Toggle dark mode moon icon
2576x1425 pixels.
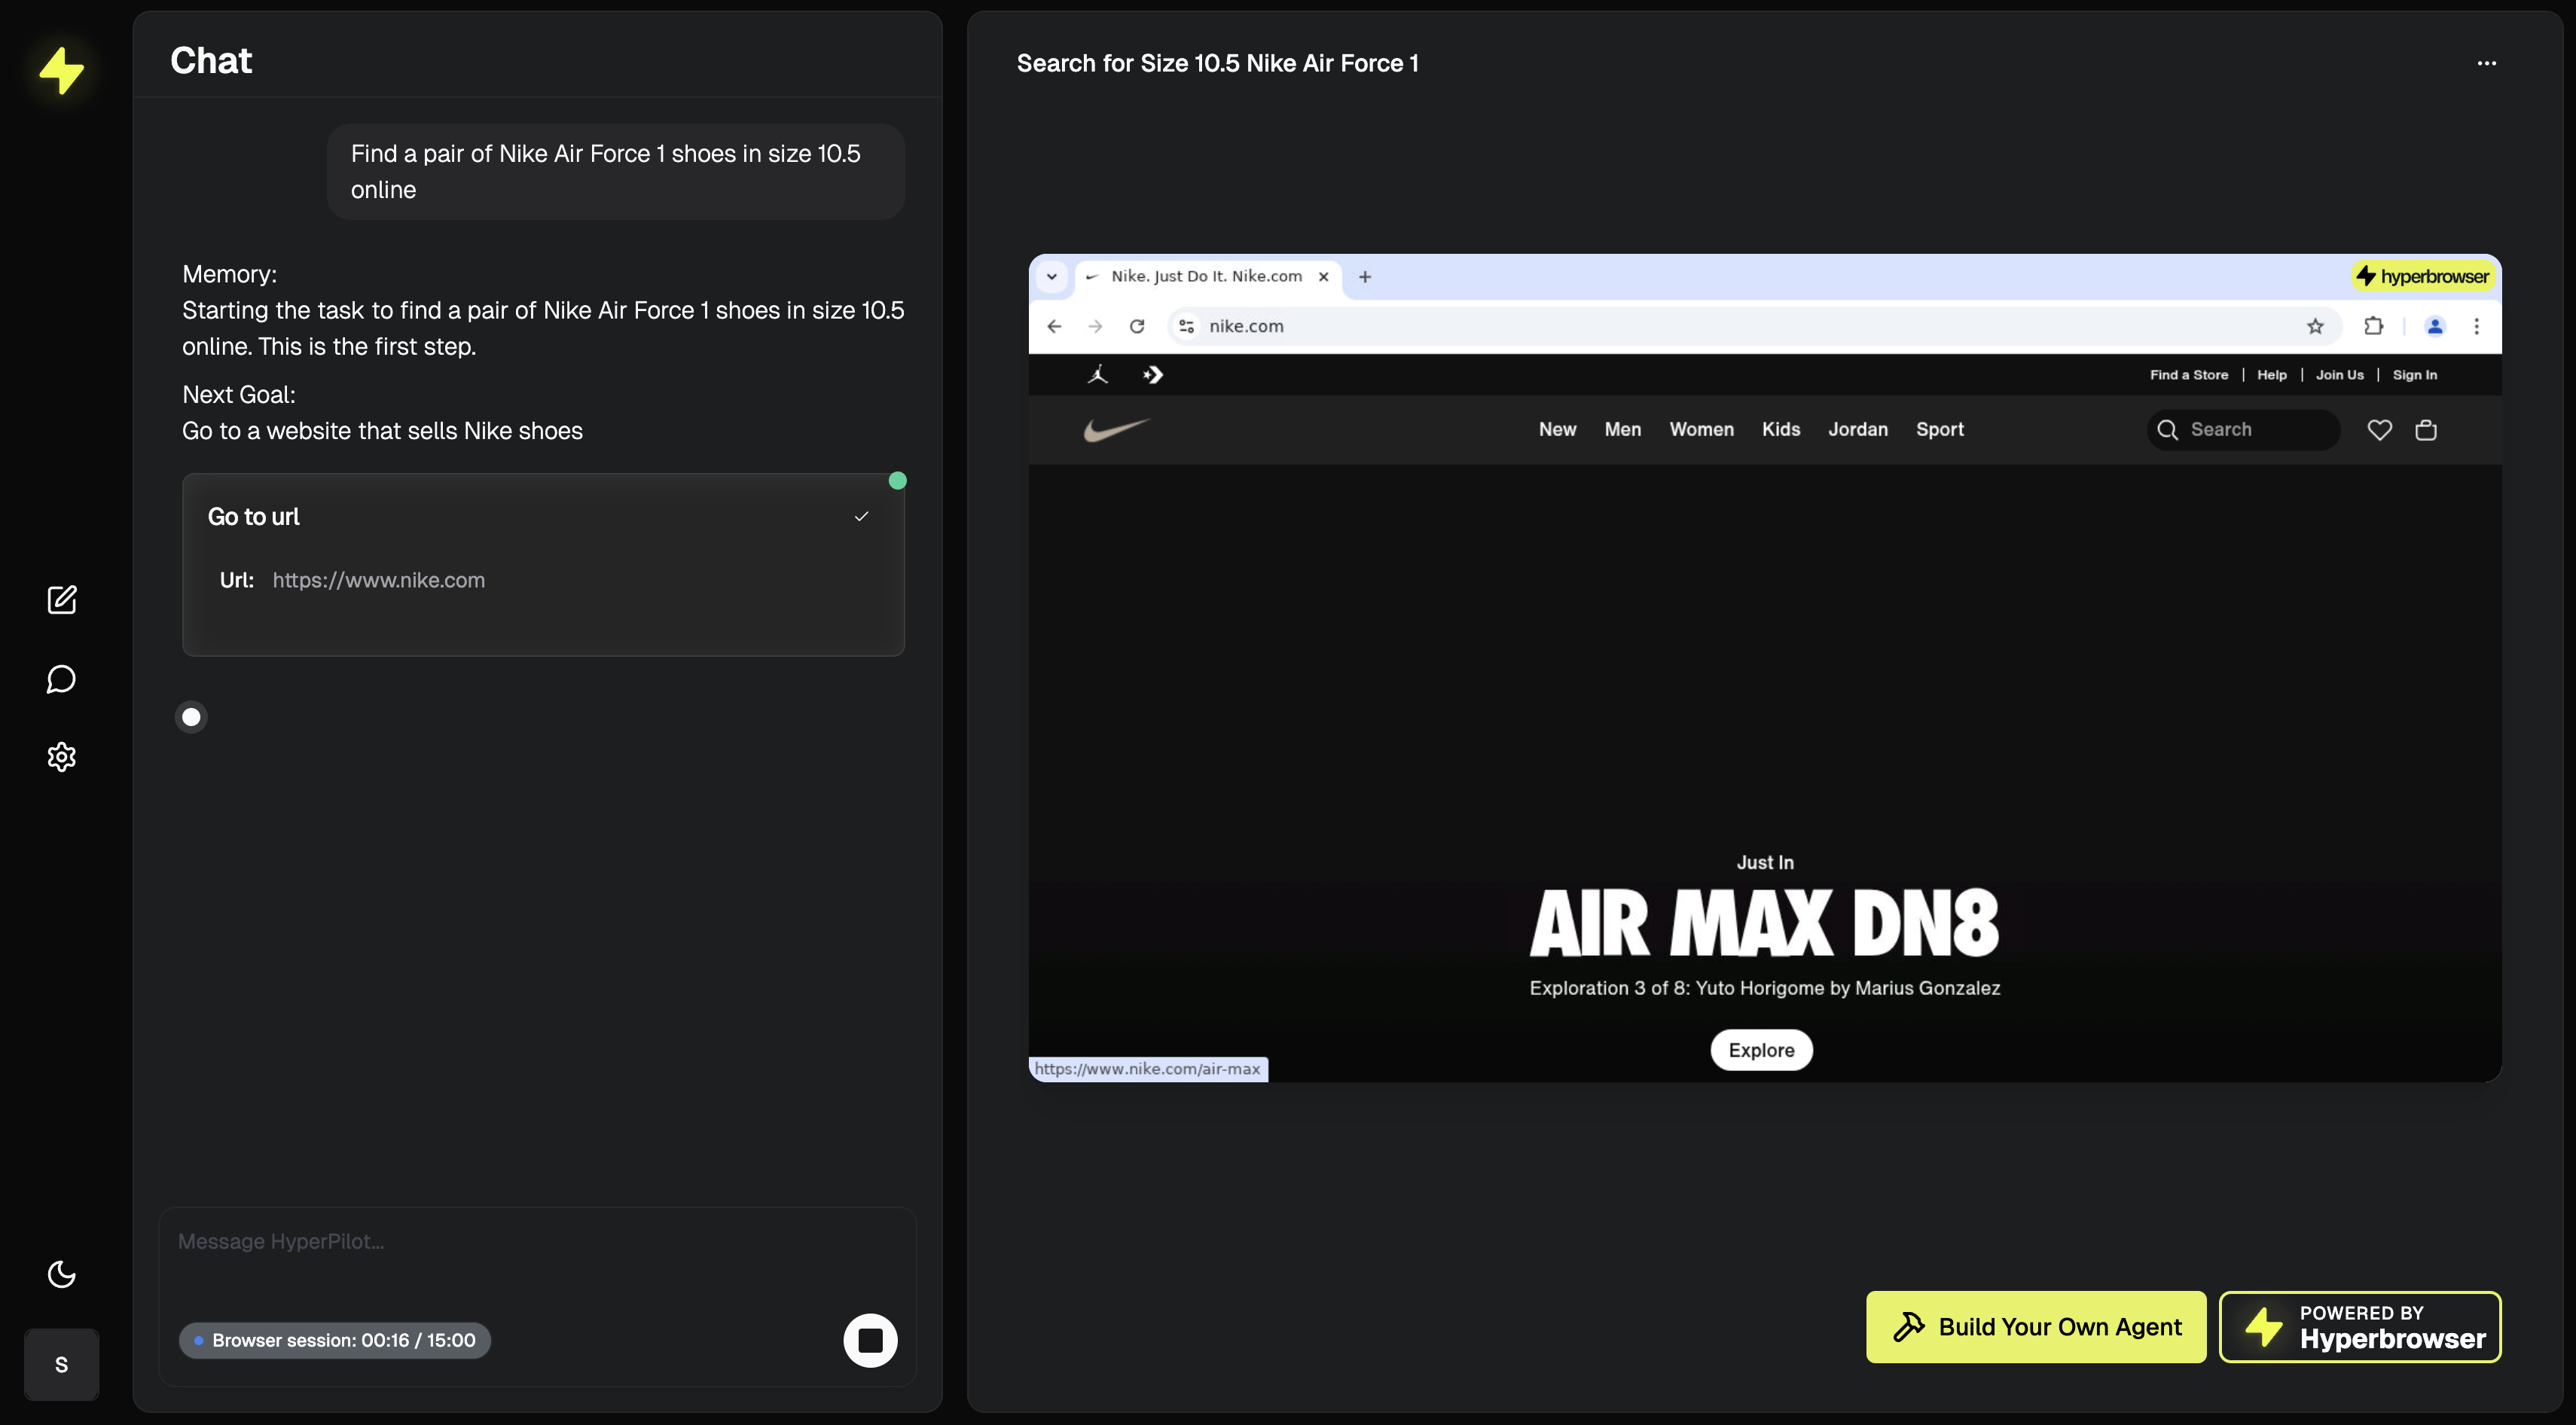coord(62,1274)
